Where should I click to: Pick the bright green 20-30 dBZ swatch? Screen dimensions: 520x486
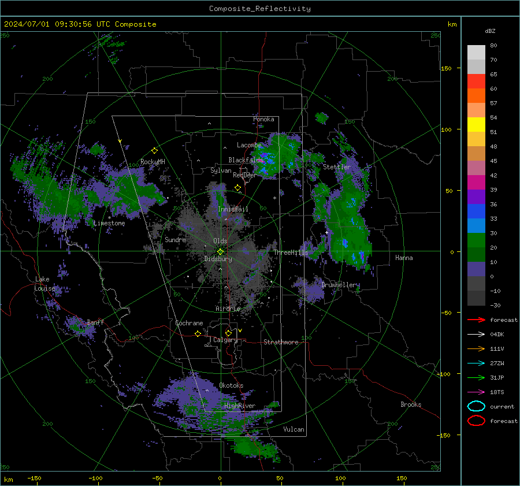476,240
